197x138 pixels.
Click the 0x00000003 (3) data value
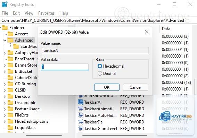tap(175, 36)
